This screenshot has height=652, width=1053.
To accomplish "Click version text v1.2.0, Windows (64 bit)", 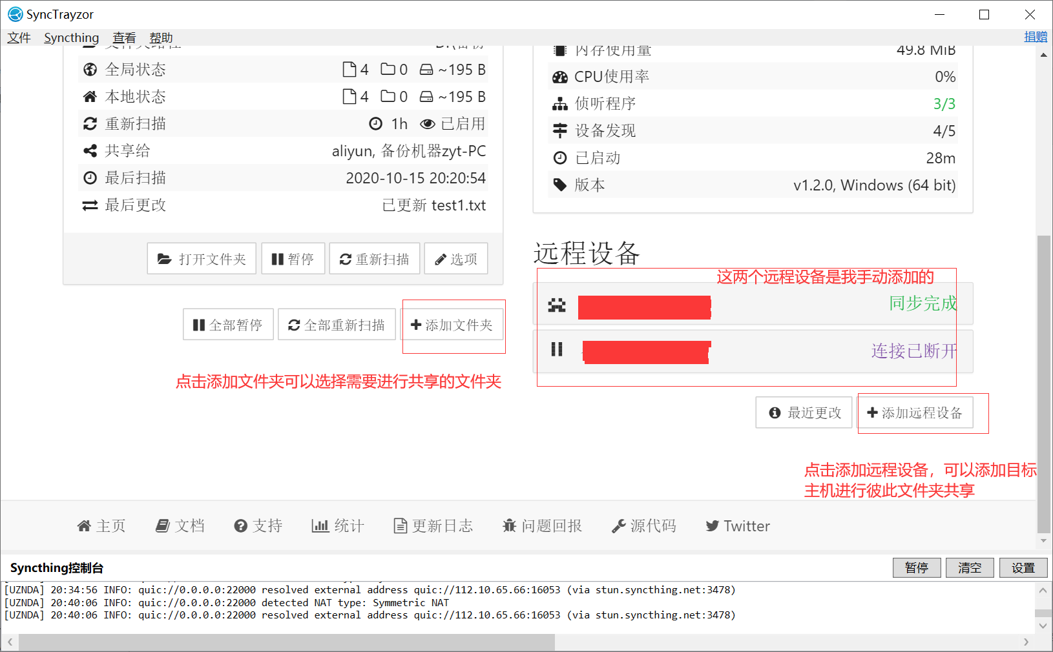I will tap(875, 185).
